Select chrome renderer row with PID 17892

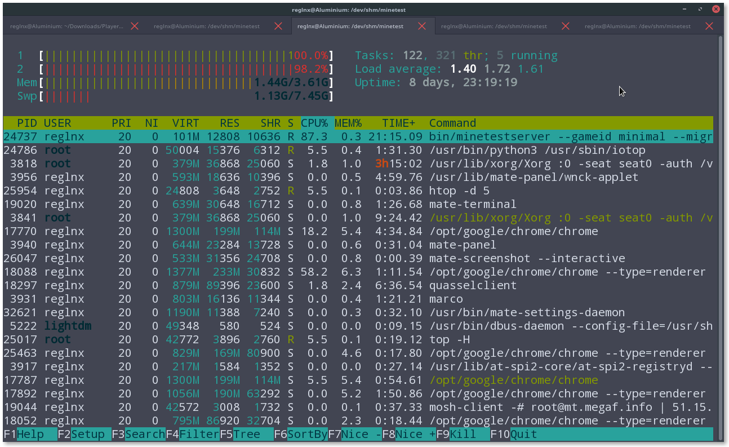click(358, 393)
